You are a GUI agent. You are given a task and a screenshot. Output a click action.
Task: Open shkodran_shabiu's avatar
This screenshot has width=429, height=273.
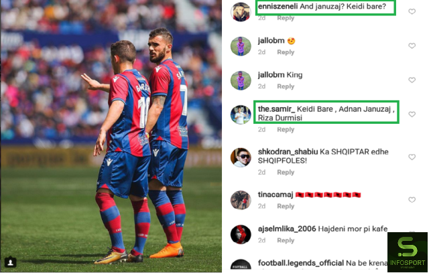[241, 157]
